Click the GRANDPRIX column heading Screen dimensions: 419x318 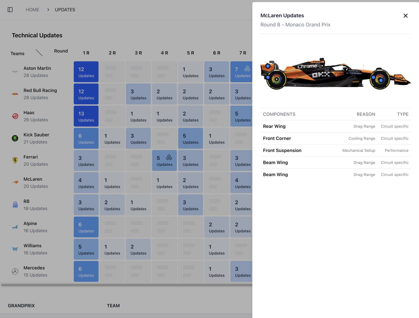pos(21,306)
